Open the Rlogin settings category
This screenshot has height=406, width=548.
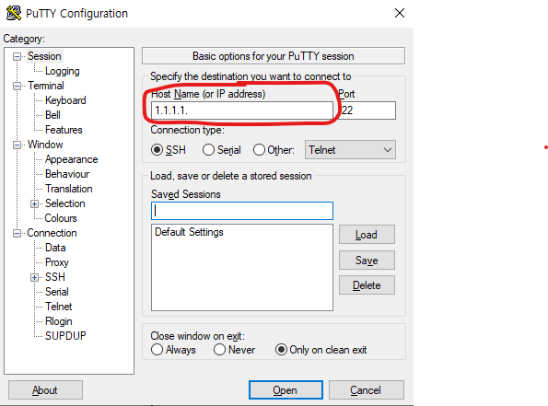[x=58, y=321]
